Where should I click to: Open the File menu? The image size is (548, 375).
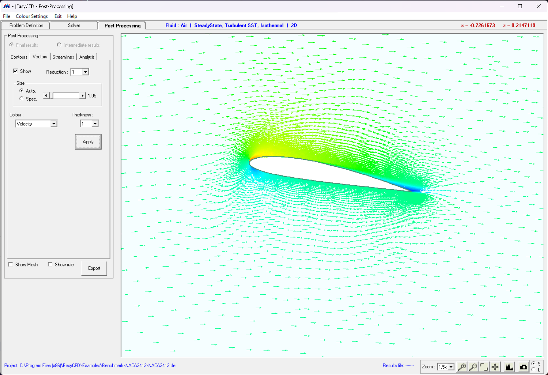coord(7,16)
